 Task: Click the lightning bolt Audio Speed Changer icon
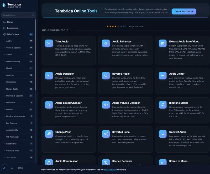[x=49, y=105]
